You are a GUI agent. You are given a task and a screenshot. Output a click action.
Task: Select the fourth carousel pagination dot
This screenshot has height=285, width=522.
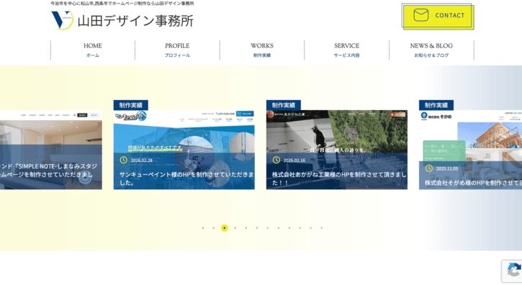pos(235,228)
